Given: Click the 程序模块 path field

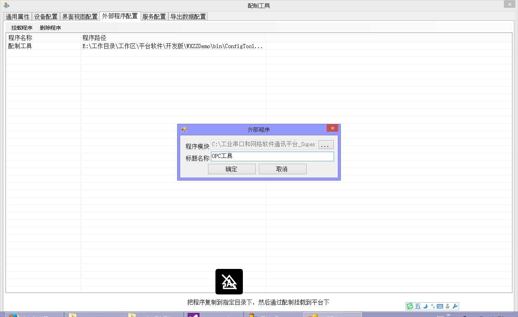Looking at the screenshot, I should pos(263,144).
